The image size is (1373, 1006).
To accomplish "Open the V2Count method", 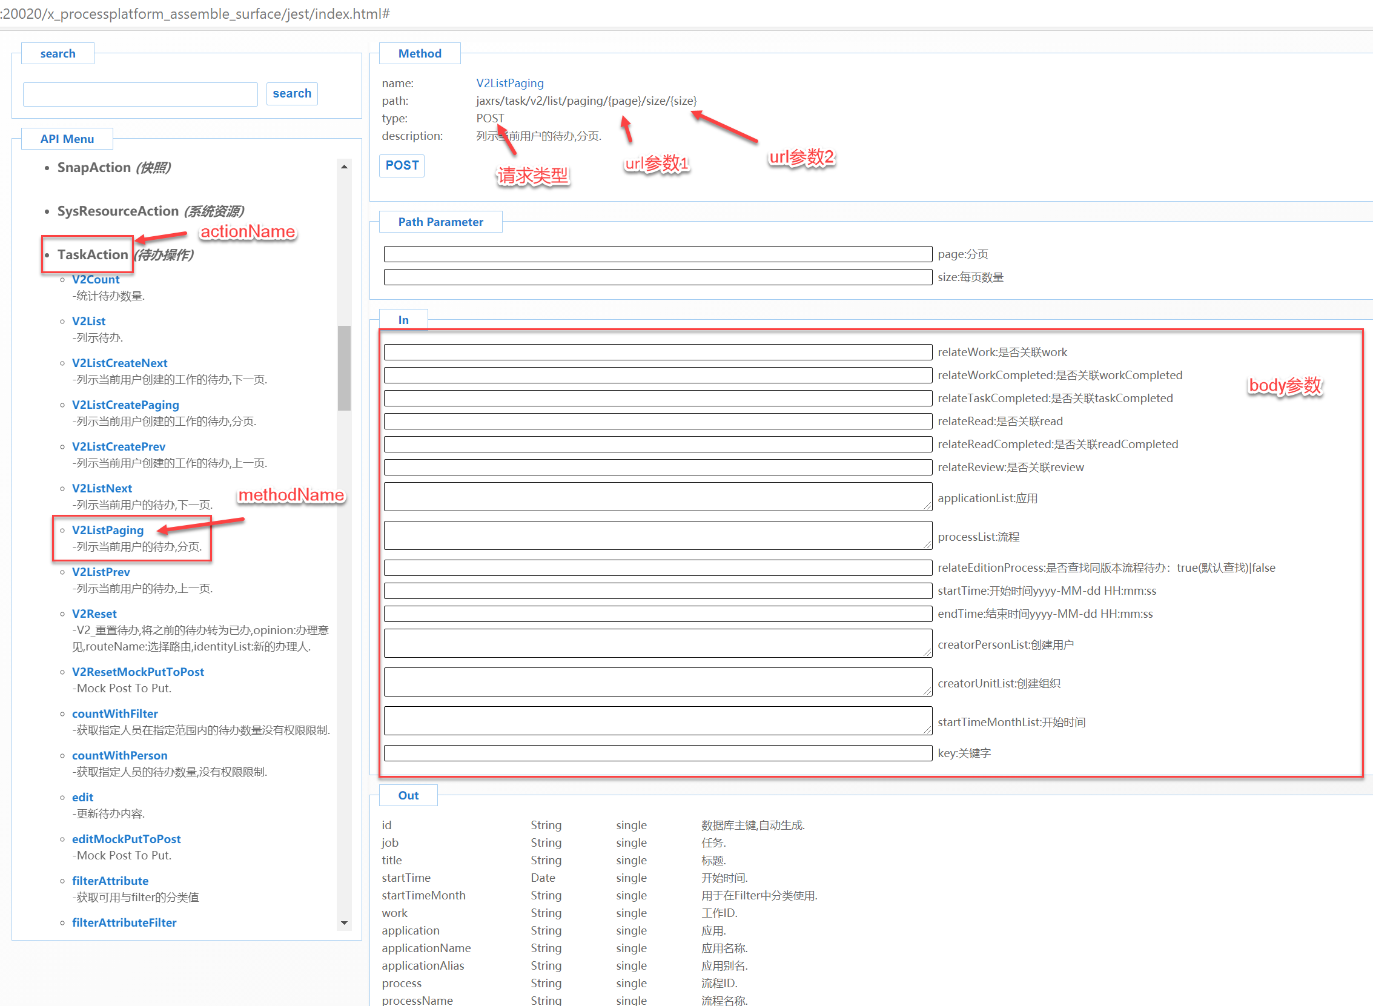I will coord(96,279).
